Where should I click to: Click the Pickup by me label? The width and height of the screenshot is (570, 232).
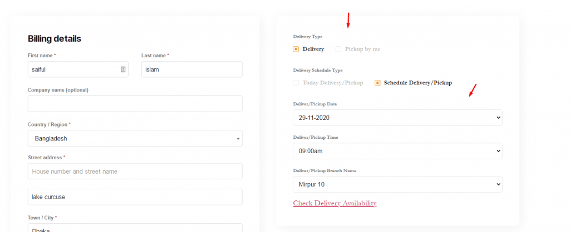coord(362,49)
